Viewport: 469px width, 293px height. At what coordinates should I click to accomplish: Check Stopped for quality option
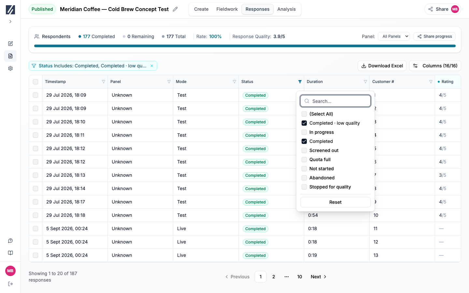click(x=304, y=187)
